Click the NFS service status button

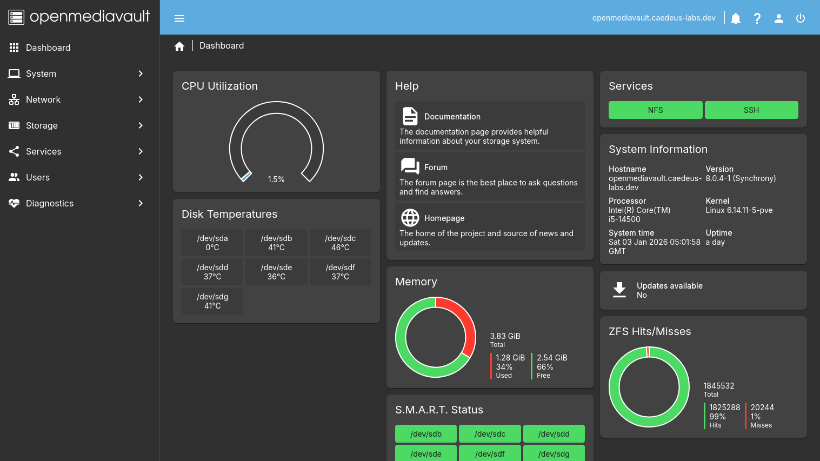655,110
